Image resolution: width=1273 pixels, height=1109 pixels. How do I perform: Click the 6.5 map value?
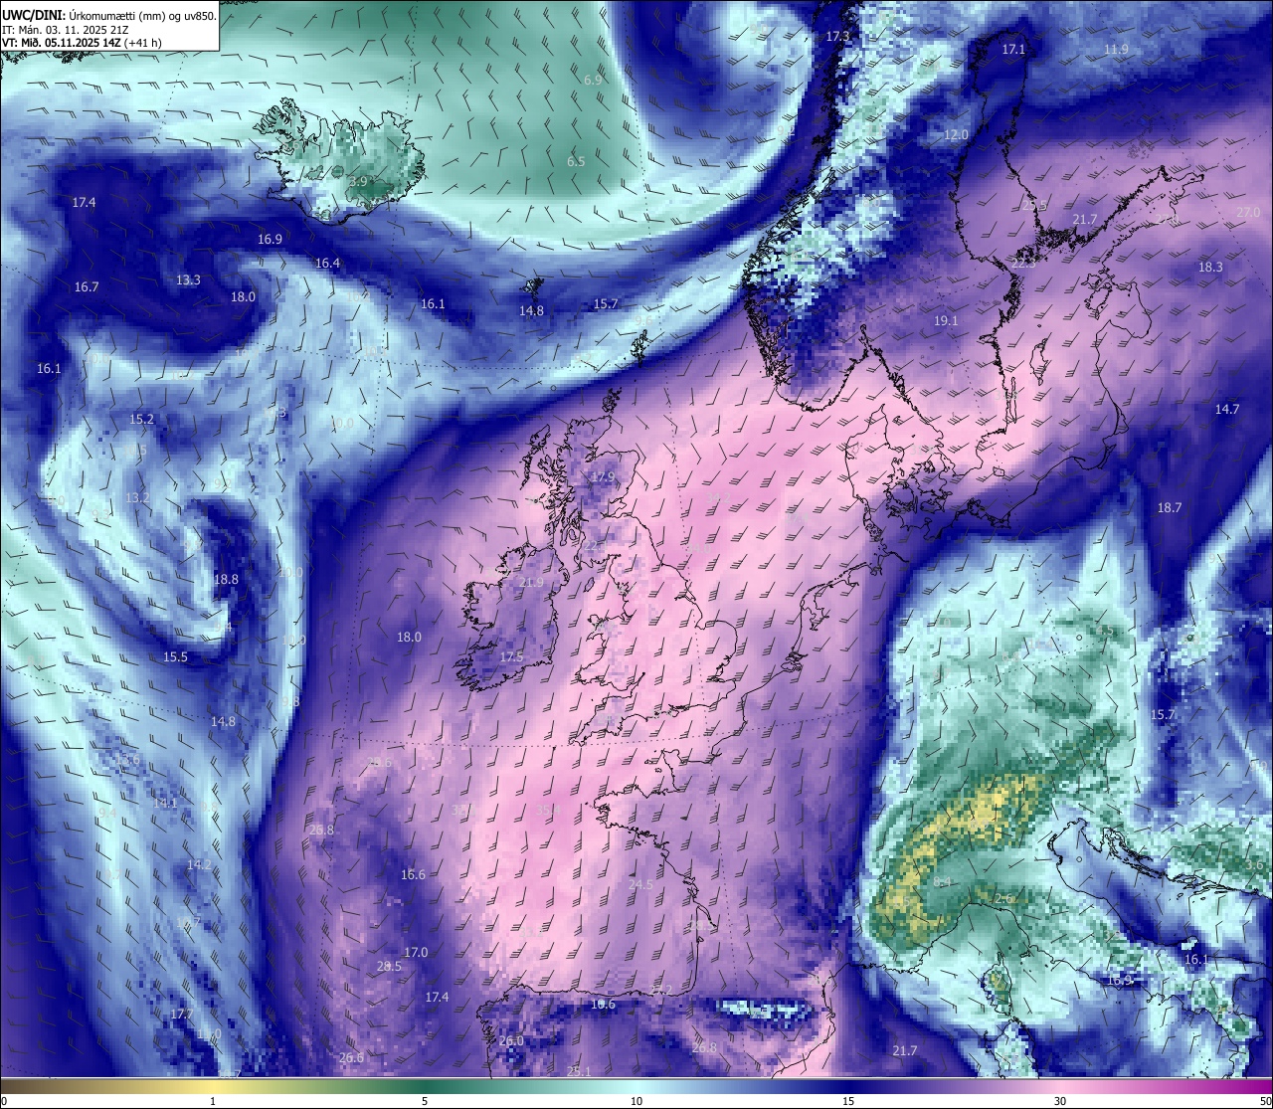click(576, 161)
